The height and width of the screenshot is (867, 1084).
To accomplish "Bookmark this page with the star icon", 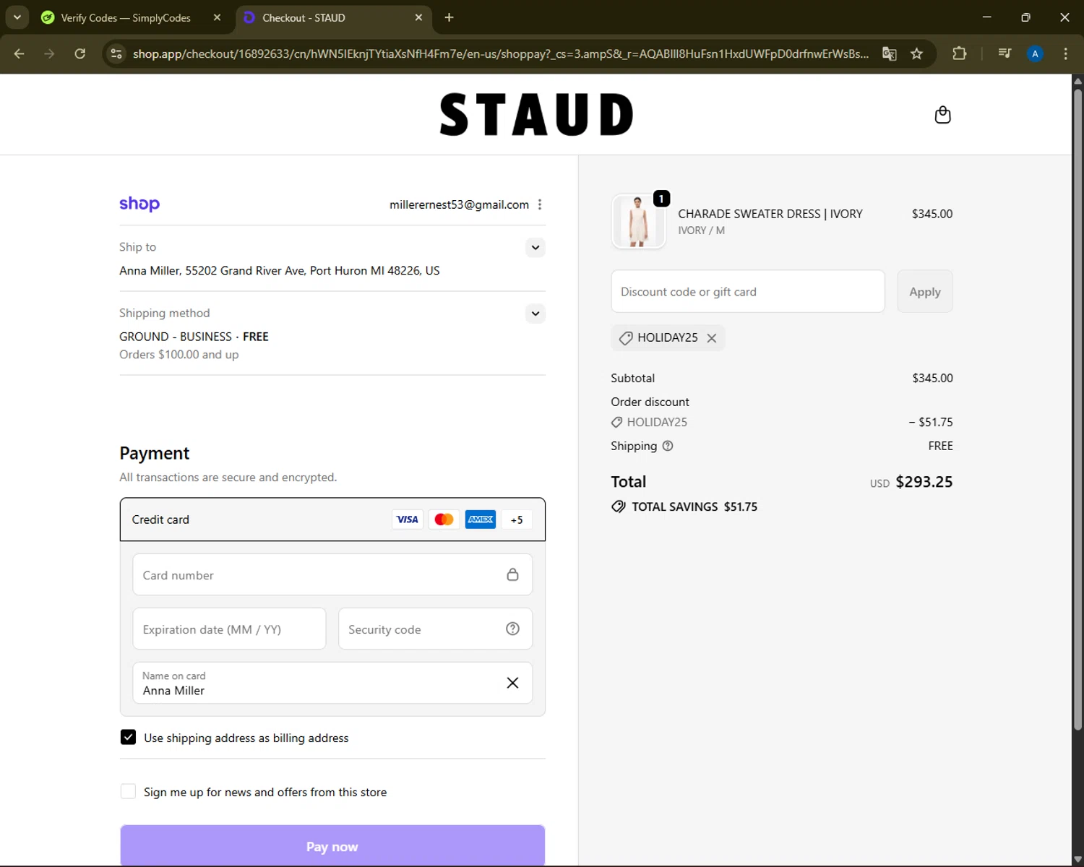I will click(x=917, y=53).
